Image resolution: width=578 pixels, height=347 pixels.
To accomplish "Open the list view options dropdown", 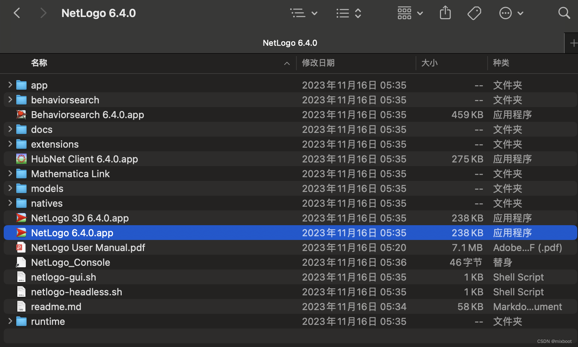I will (x=304, y=13).
